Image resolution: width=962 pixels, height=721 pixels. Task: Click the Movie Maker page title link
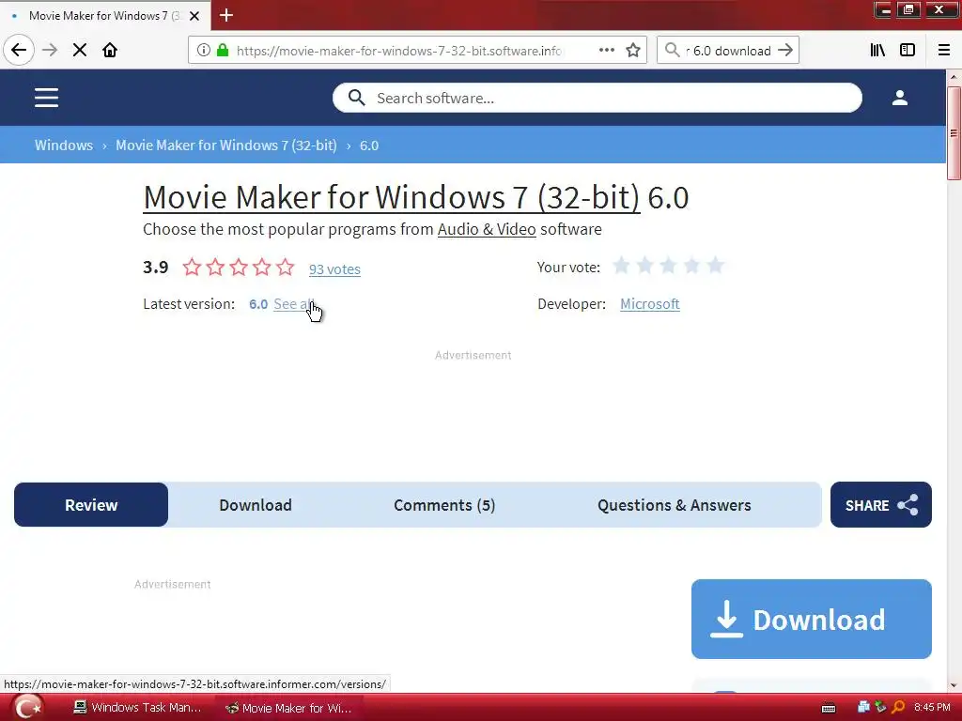(x=392, y=197)
